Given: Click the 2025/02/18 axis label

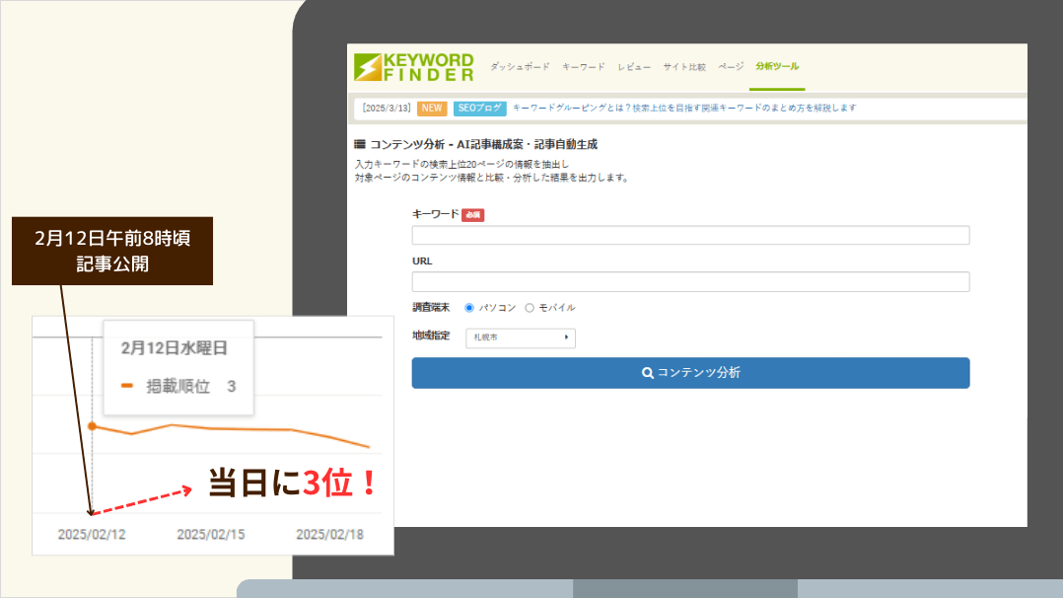Looking at the screenshot, I should [329, 535].
